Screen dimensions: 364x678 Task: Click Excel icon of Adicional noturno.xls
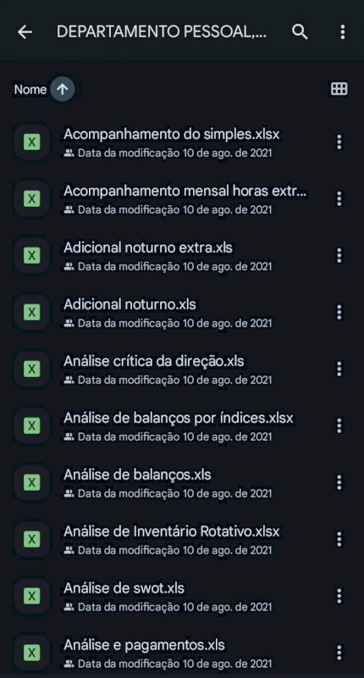[x=31, y=312]
